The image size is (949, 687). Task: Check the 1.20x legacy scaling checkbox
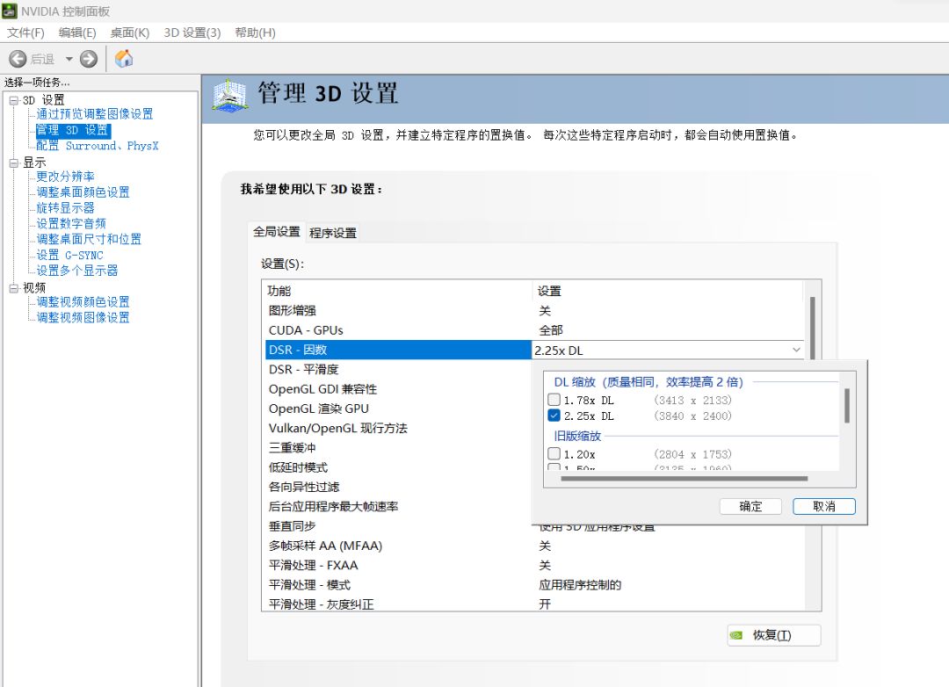554,454
